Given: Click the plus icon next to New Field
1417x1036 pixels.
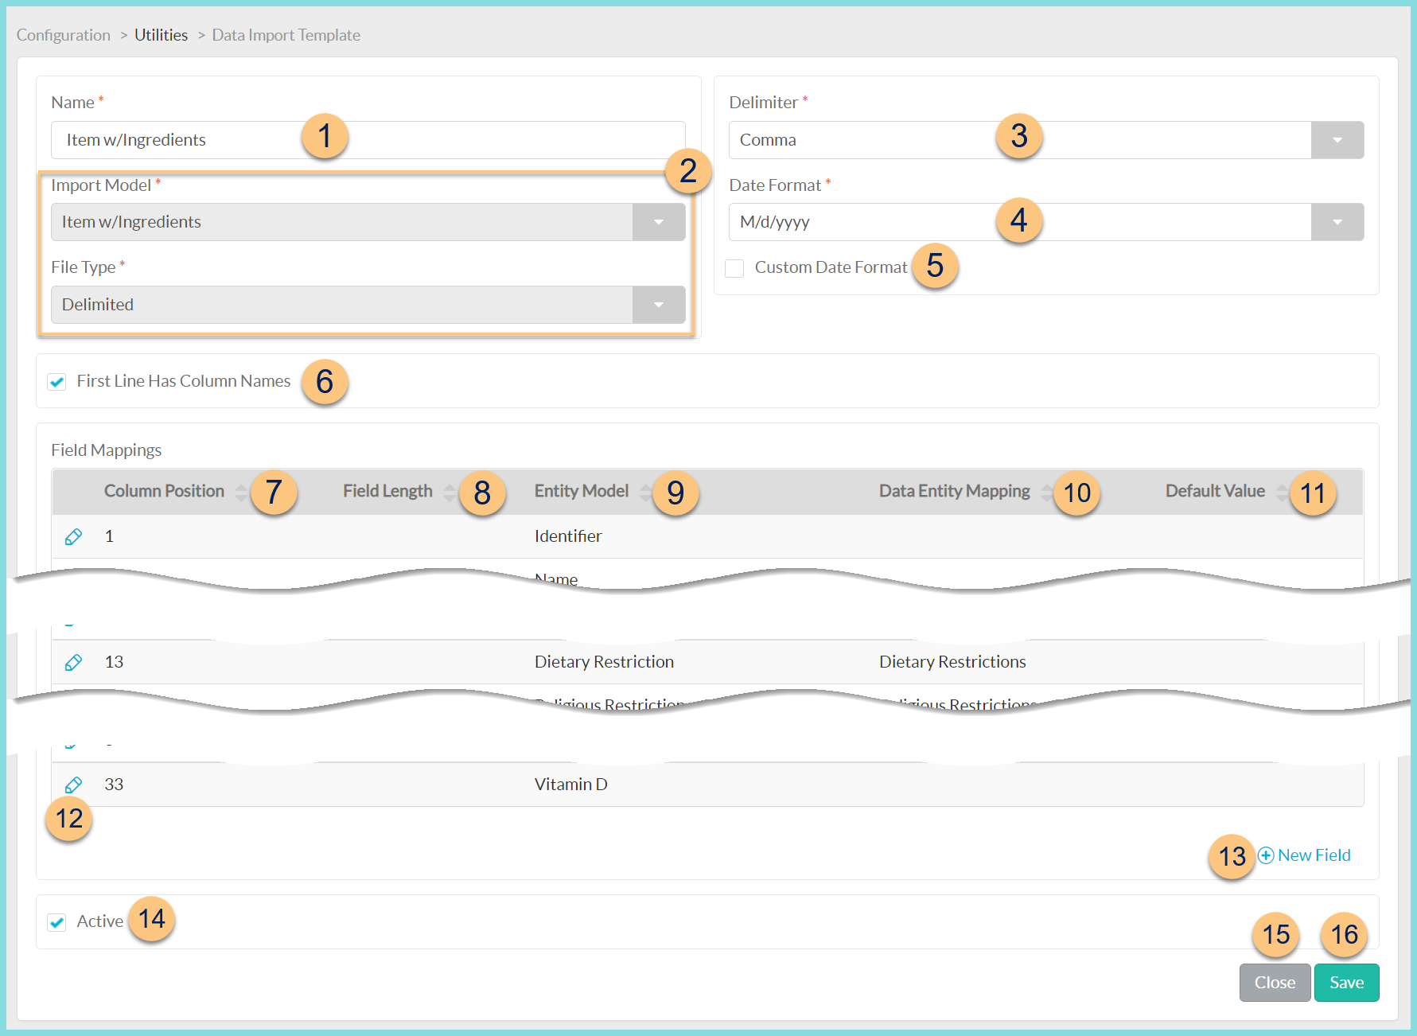Looking at the screenshot, I should point(1264,855).
